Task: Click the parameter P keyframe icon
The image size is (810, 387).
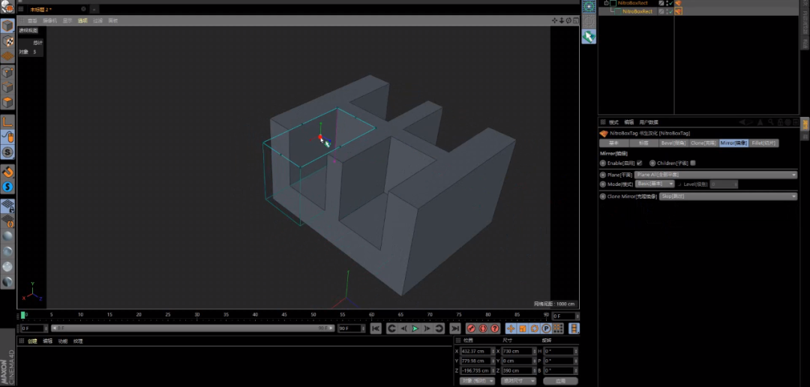Action: point(546,328)
